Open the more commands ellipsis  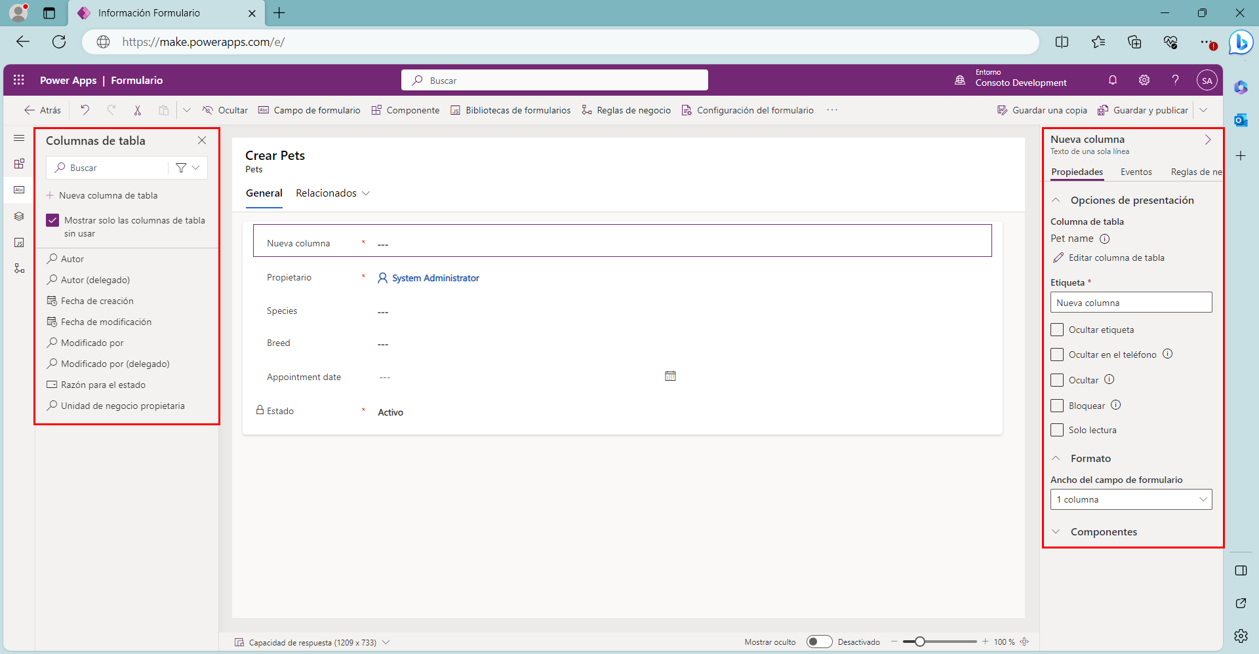(832, 110)
